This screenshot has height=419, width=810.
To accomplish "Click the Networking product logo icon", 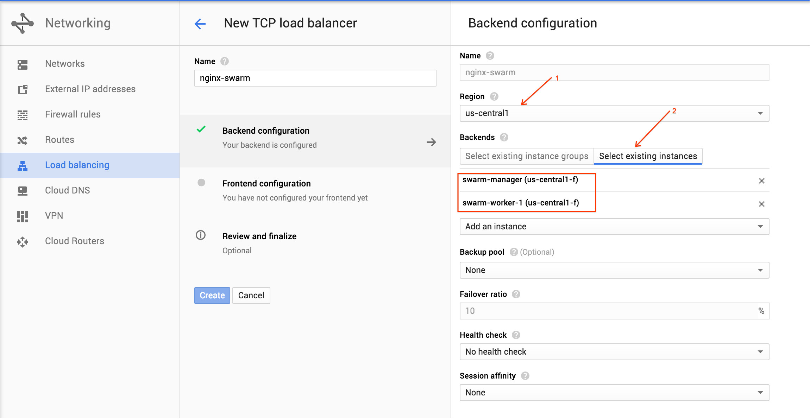I will pyautogui.click(x=23, y=23).
